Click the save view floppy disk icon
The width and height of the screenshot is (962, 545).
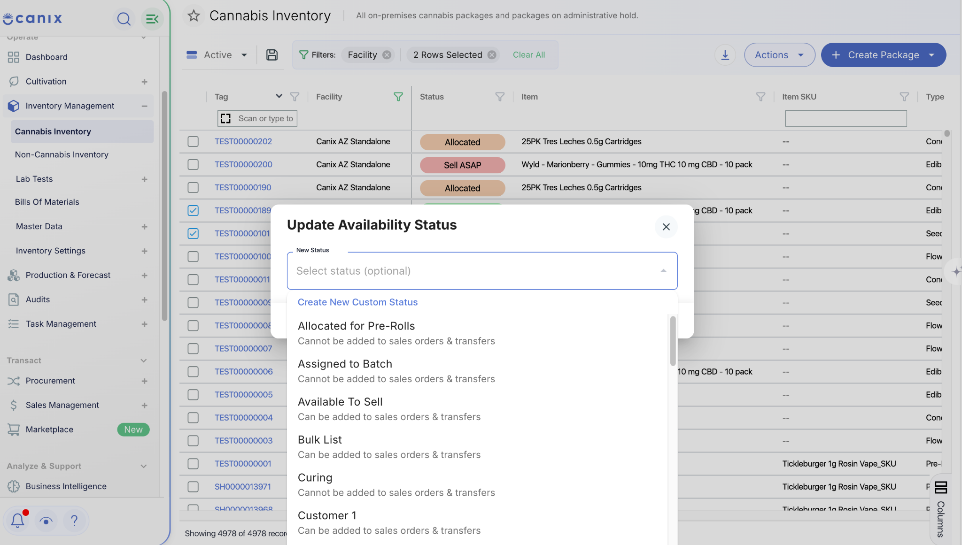(x=272, y=55)
